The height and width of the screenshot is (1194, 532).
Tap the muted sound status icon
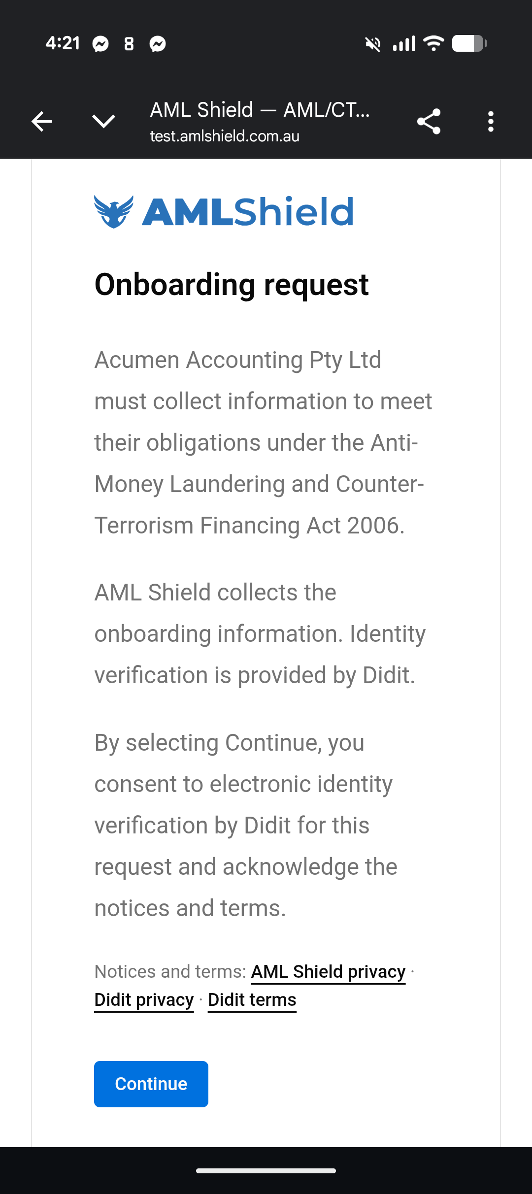pos(373,44)
